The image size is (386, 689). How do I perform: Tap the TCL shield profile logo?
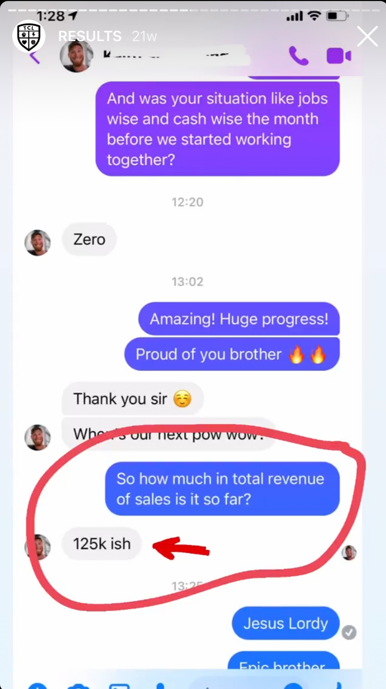(29, 36)
